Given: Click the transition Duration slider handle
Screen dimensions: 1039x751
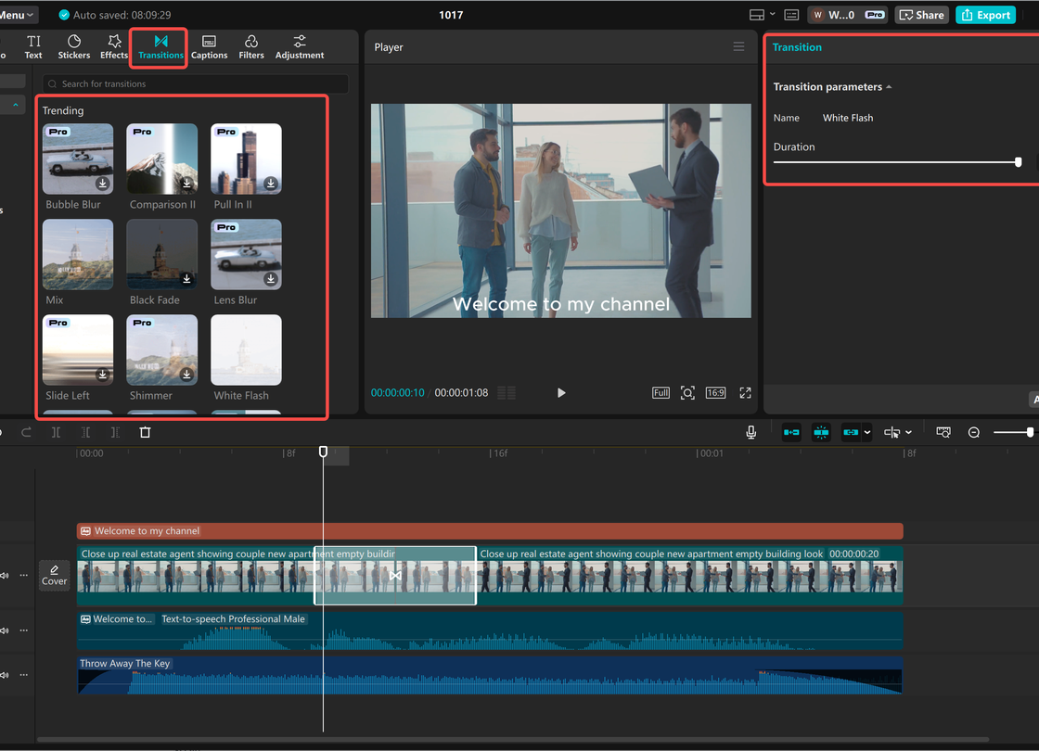Looking at the screenshot, I should tap(1018, 162).
